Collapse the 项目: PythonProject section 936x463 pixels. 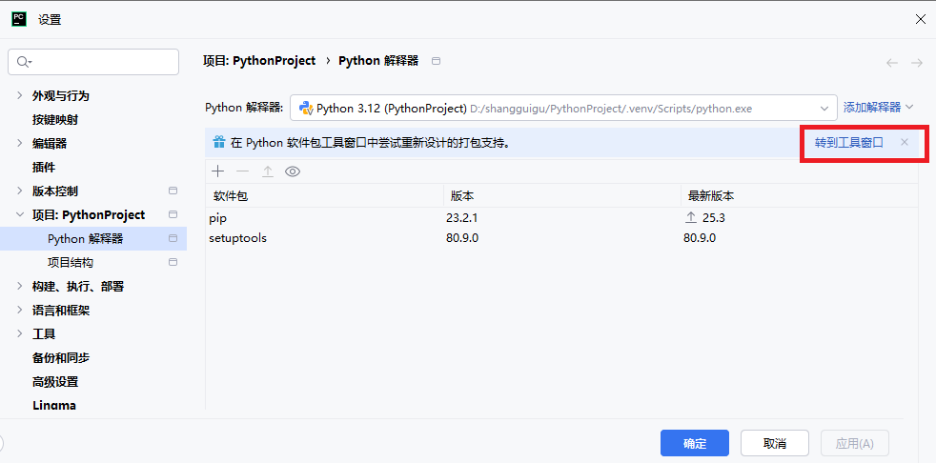20,214
